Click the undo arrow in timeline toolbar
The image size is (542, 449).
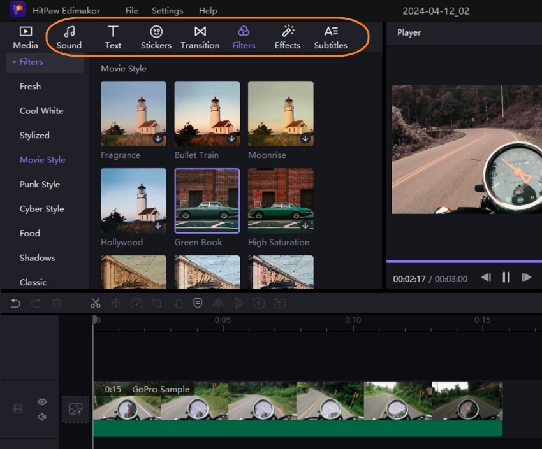[x=16, y=304]
